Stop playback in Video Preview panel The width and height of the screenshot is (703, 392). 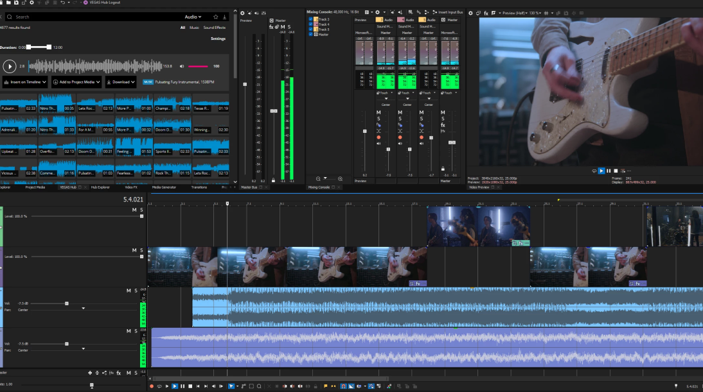616,171
